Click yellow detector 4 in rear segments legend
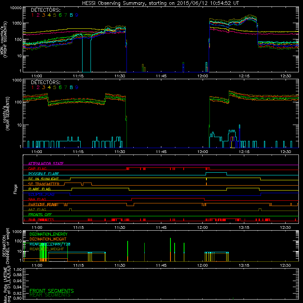This screenshot has width=303, height=303. (x=49, y=87)
